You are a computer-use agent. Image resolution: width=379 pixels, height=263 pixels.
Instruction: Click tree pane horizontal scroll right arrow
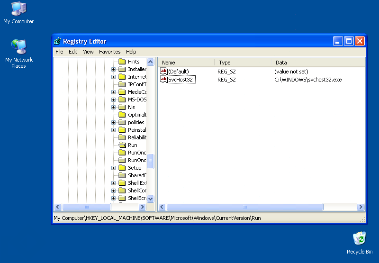pyautogui.click(x=143, y=207)
